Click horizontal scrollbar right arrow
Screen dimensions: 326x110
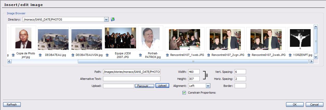311,61
